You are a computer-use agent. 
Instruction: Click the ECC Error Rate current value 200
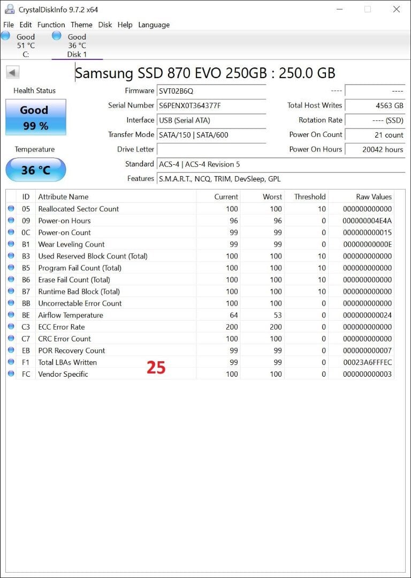[x=232, y=327]
